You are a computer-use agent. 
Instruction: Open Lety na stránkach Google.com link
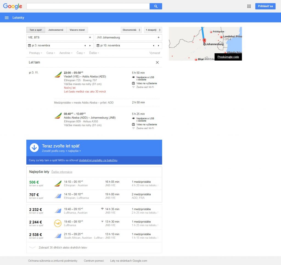[129, 261]
